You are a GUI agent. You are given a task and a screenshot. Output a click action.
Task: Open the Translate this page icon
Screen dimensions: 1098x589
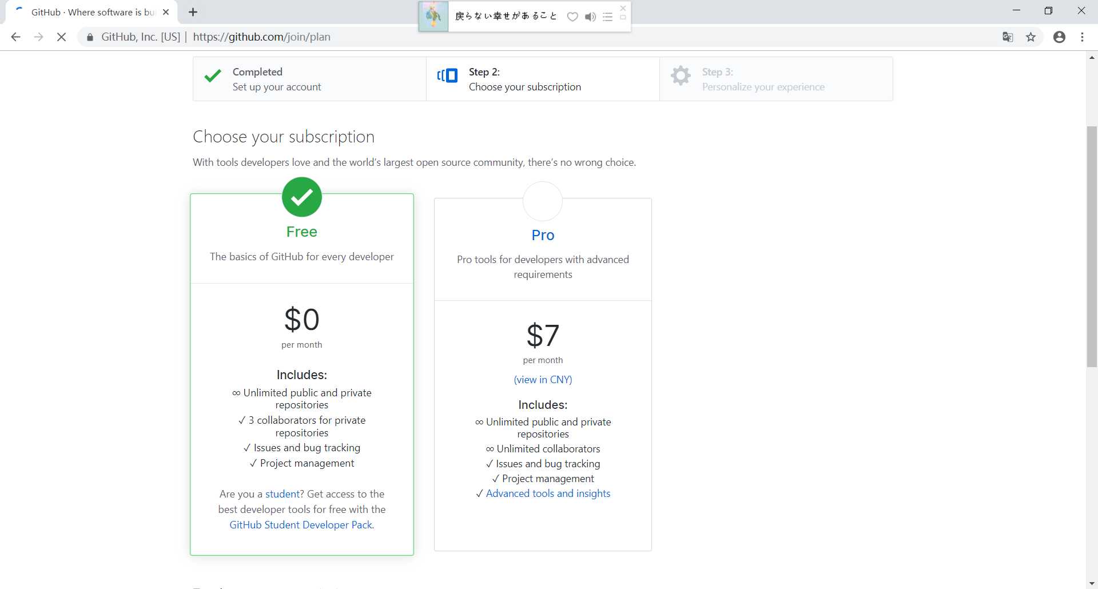tap(1008, 37)
